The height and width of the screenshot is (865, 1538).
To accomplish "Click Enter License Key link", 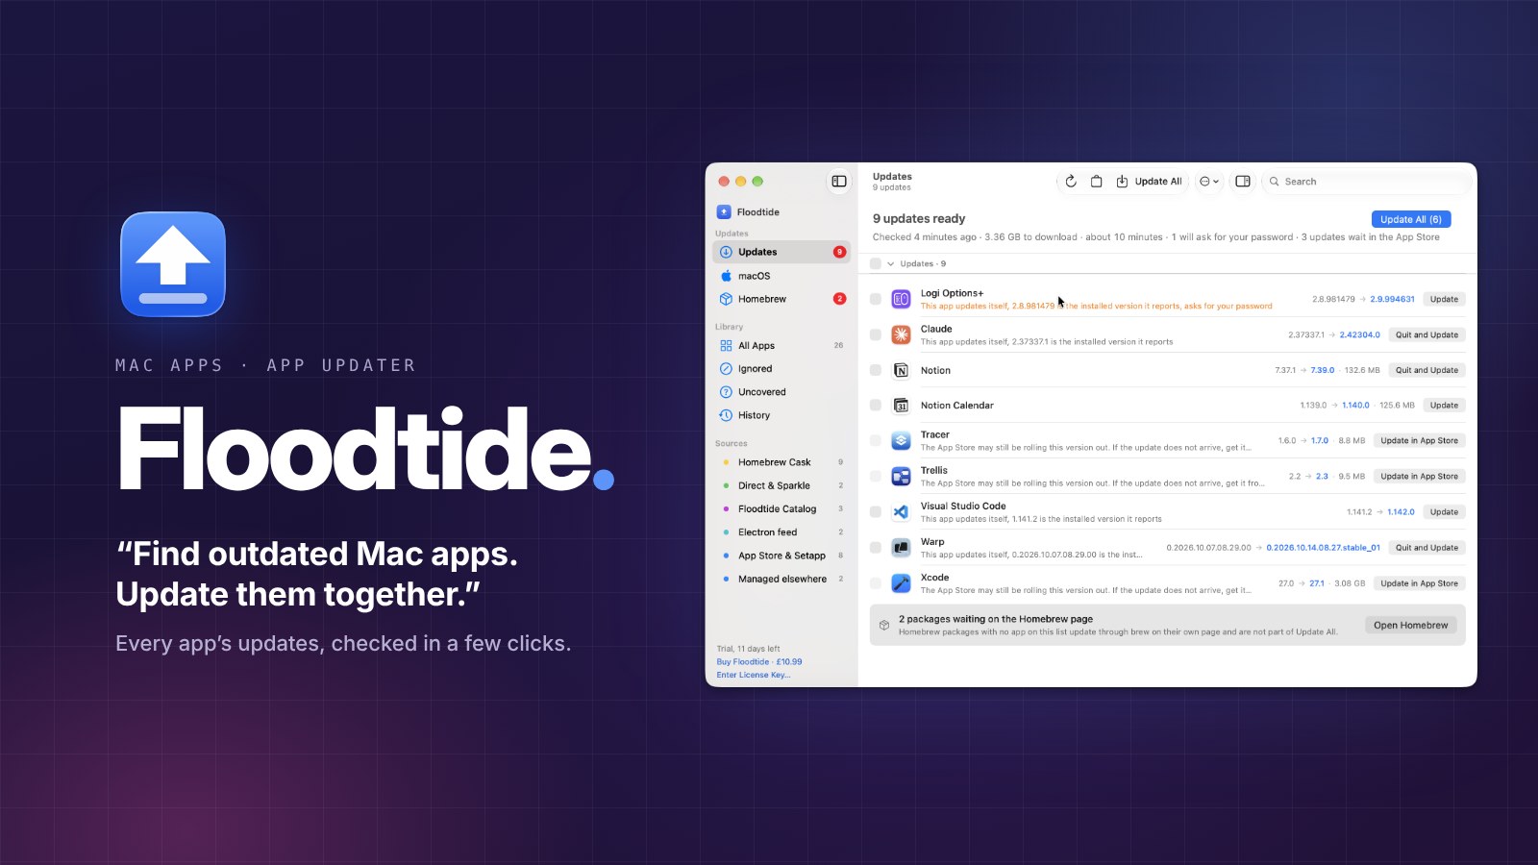I will tap(754, 675).
